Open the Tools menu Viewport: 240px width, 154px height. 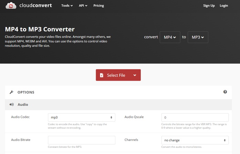(67, 5)
